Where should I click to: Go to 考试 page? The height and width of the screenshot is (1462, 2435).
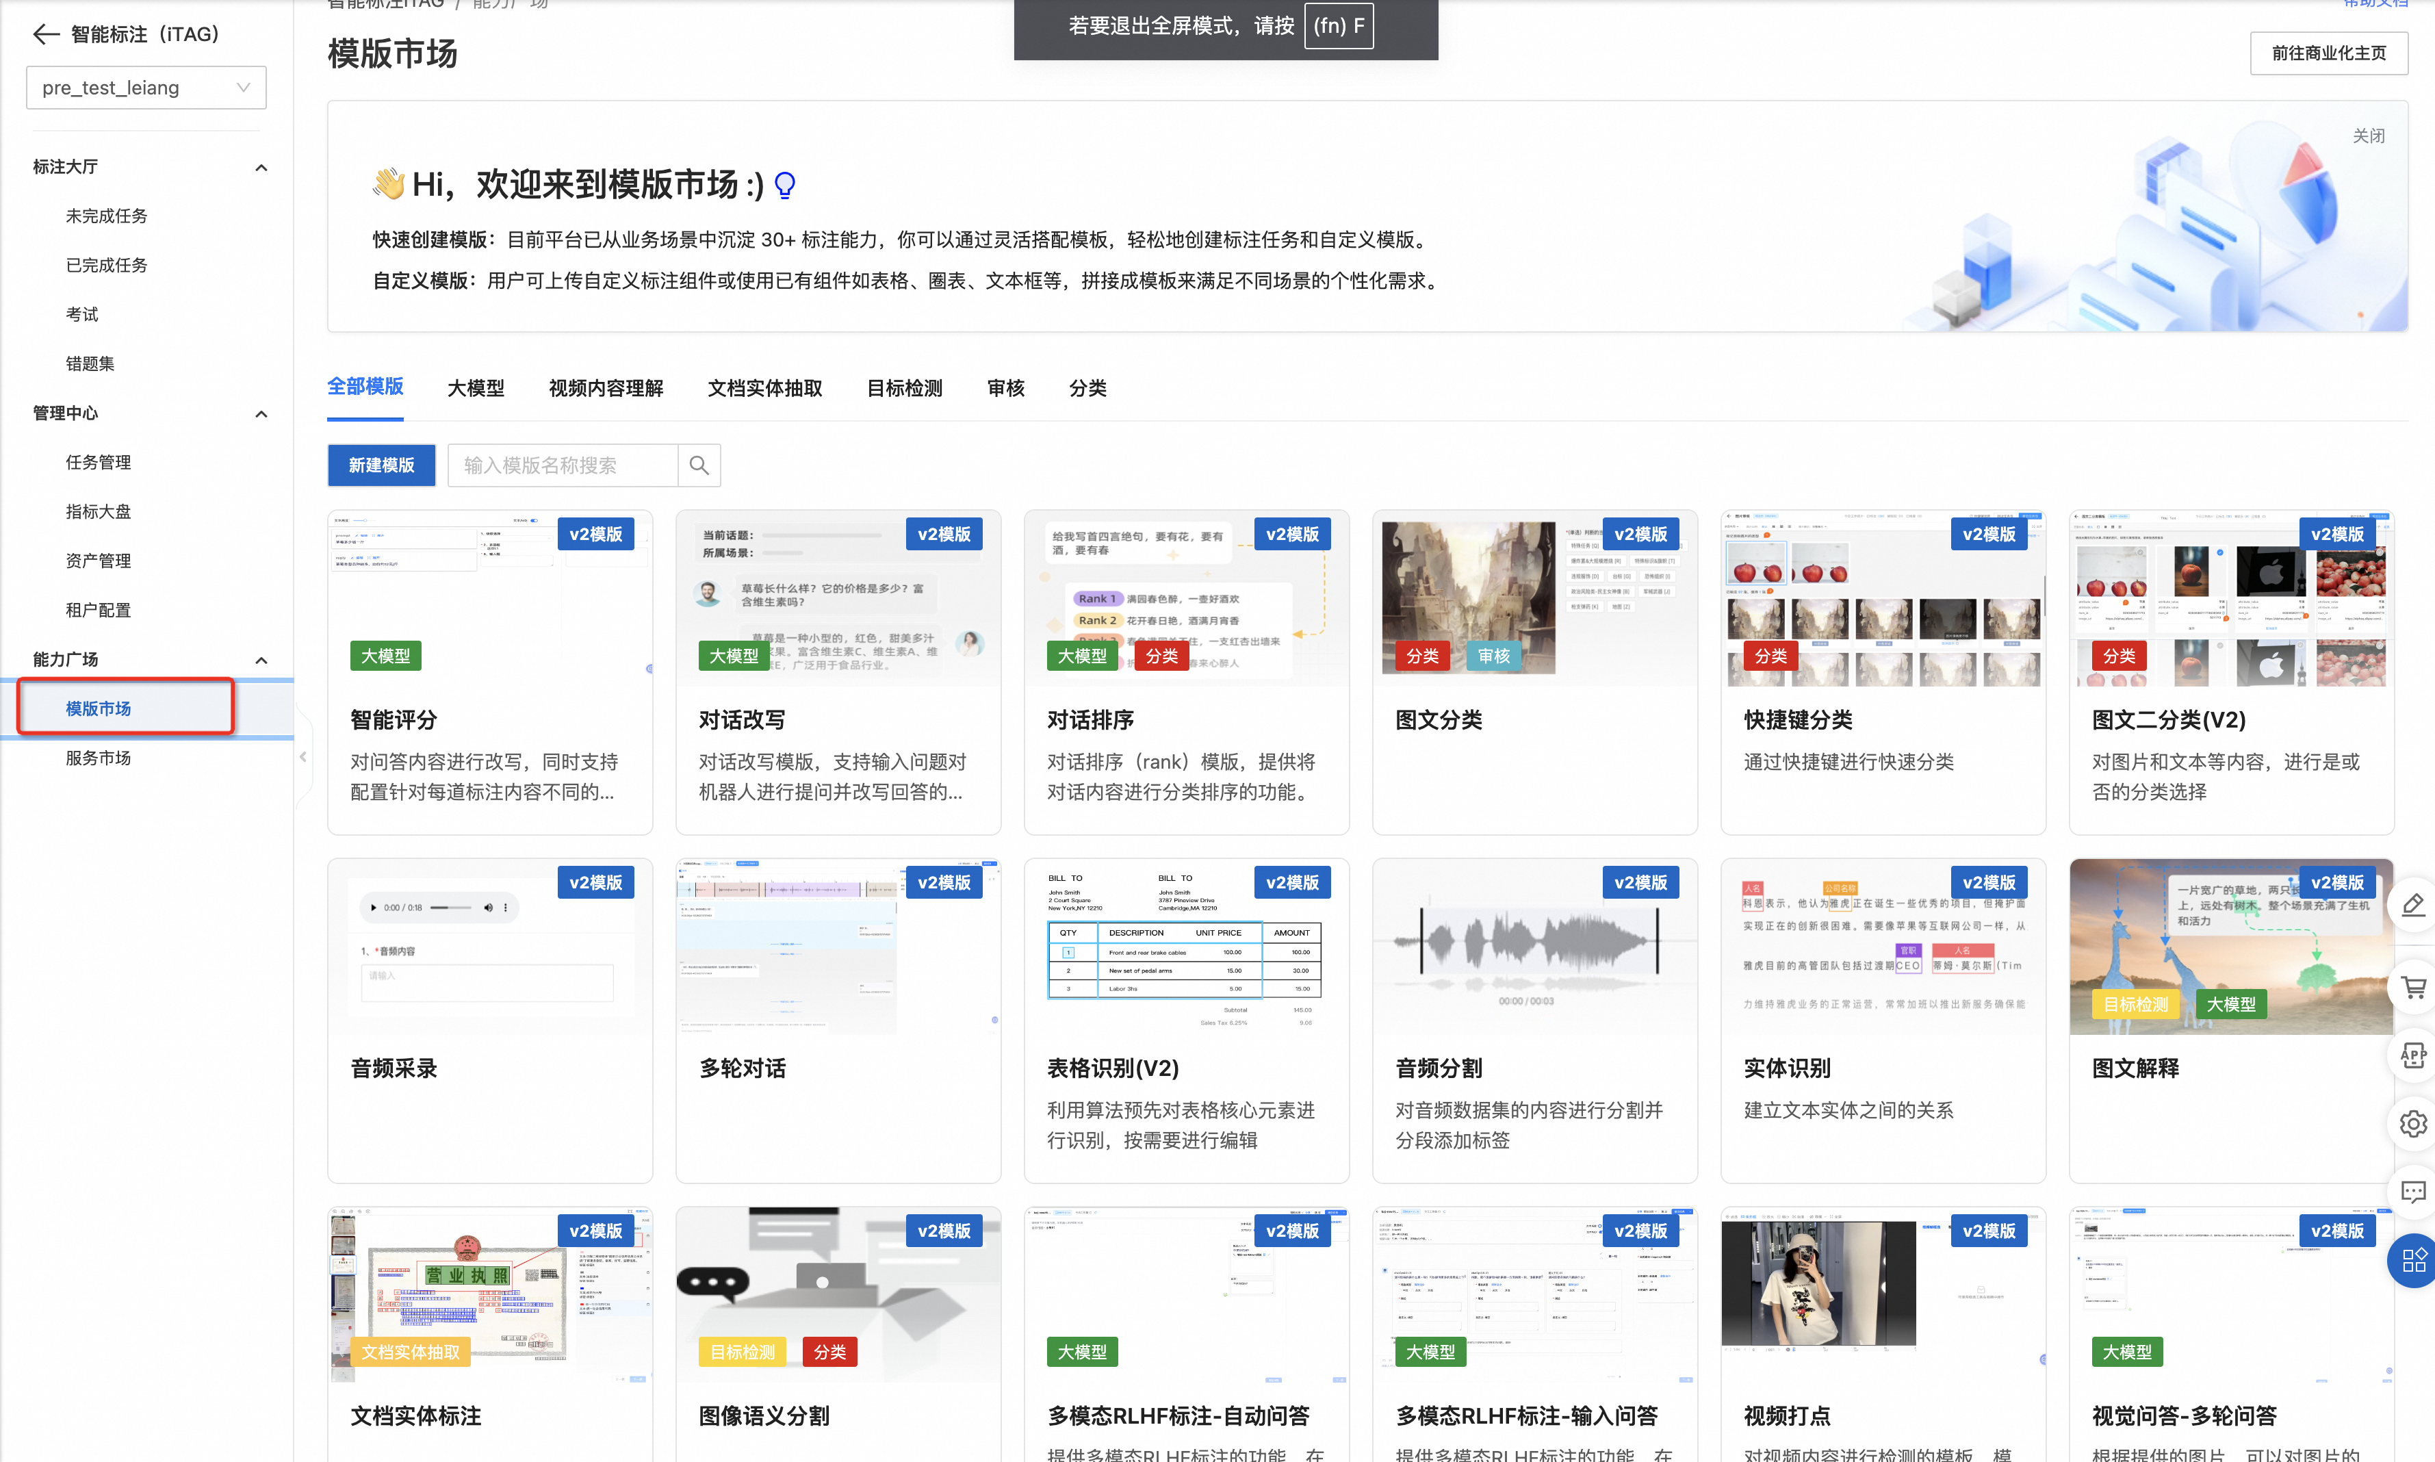point(81,314)
